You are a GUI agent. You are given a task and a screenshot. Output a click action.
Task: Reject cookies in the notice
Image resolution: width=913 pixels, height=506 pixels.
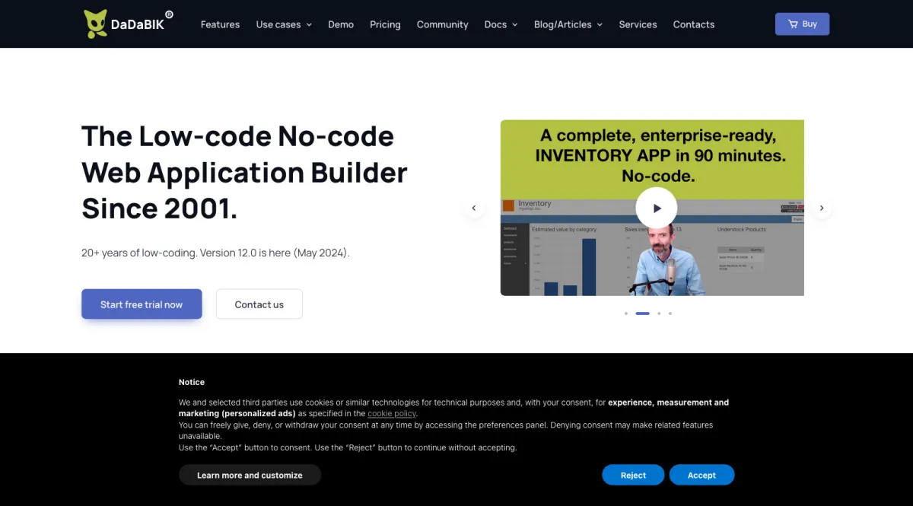633,475
